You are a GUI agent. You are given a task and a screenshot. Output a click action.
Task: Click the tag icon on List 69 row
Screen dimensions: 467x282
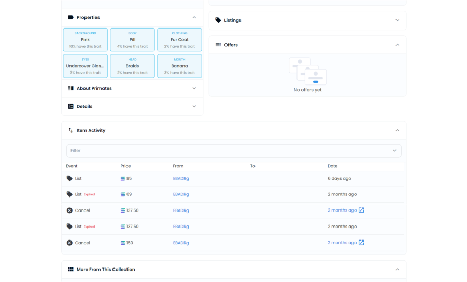69,194
